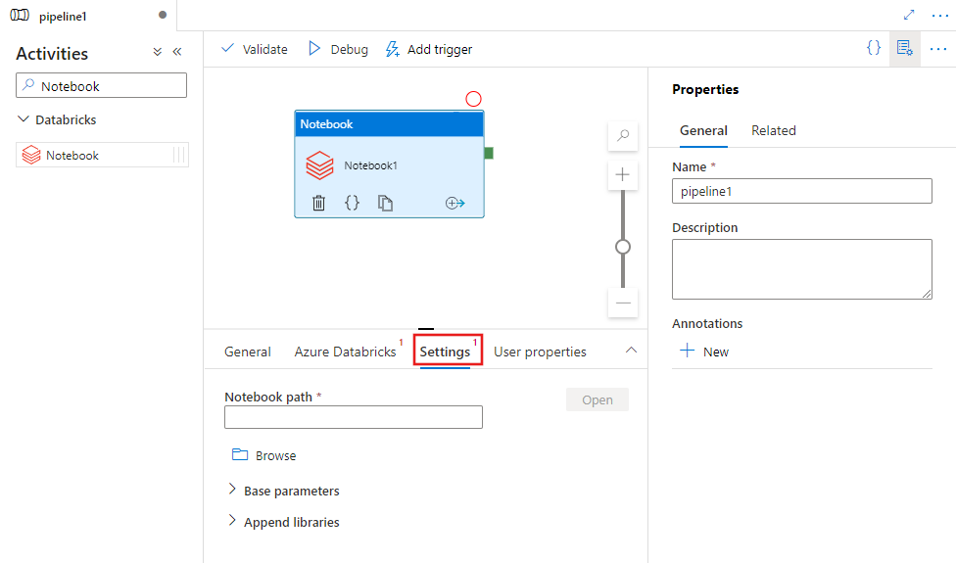Zoom in the canvas with plus button
Image resolution: width=956 pixels, height=563 pixels.
click(x=622, y=175)
